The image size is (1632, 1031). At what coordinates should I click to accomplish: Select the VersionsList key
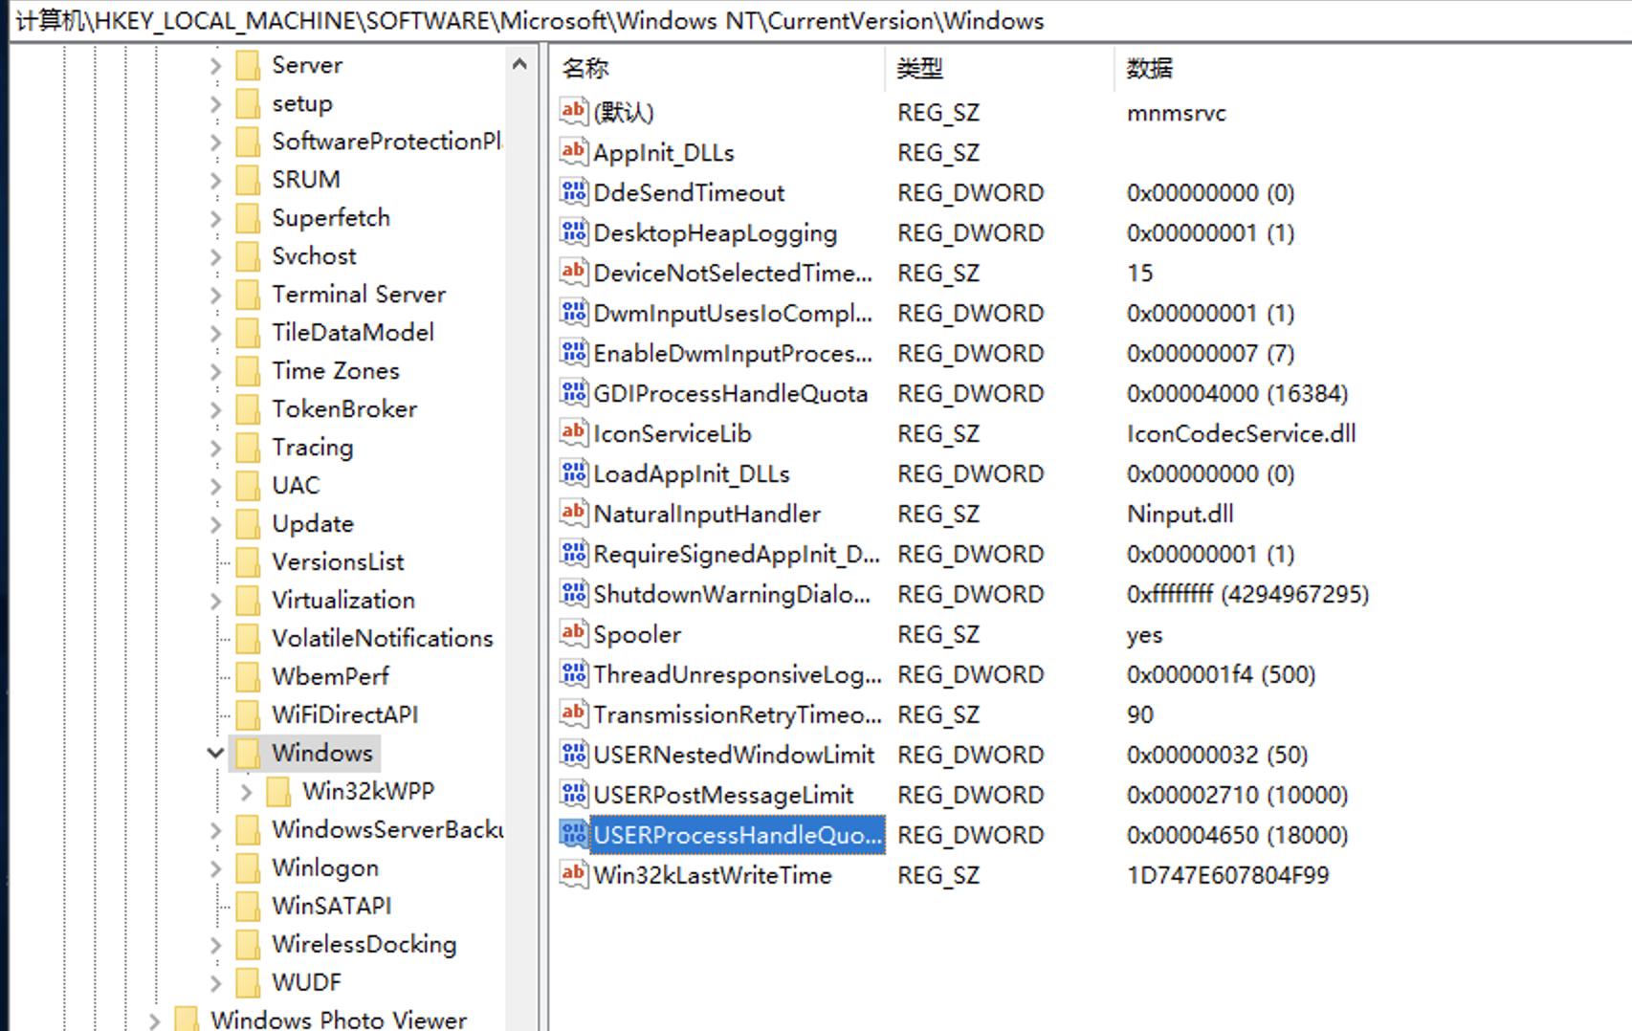click(x=338, y=562)
